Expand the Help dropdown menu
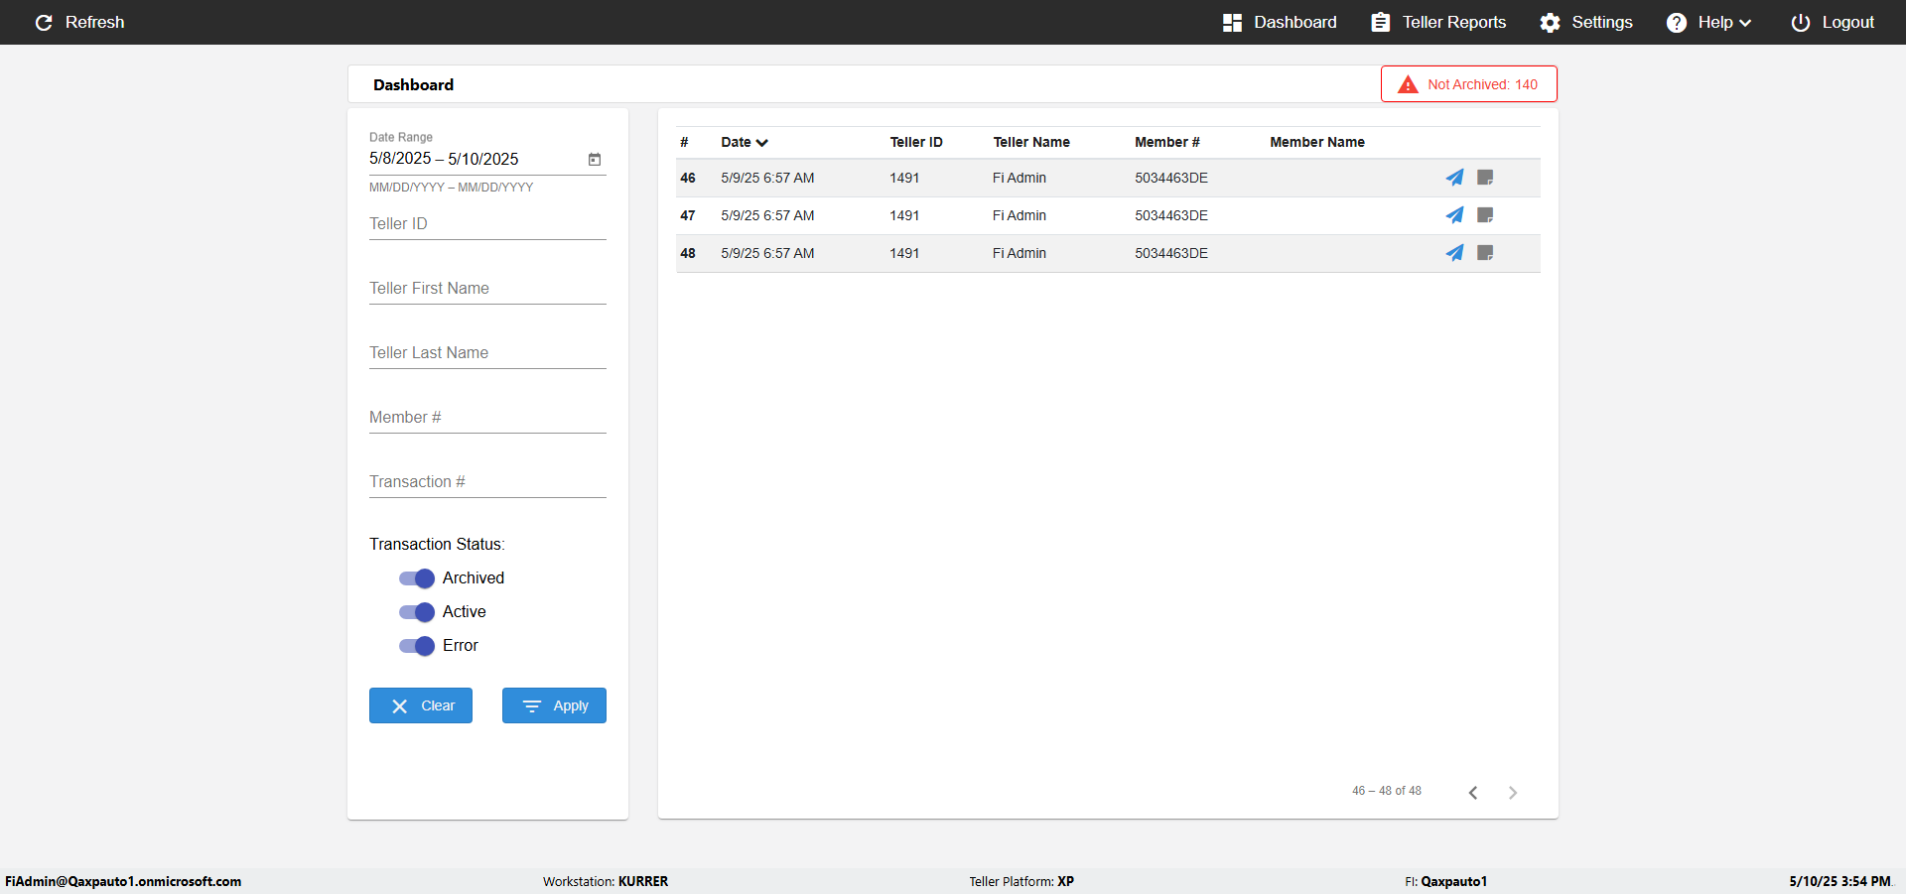The width and height of the screenshot is (1906, 894). pyautogui.click(x=1708, y=22)
